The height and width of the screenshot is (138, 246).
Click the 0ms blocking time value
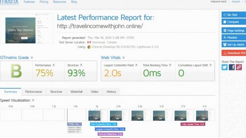tap(152, 73)
